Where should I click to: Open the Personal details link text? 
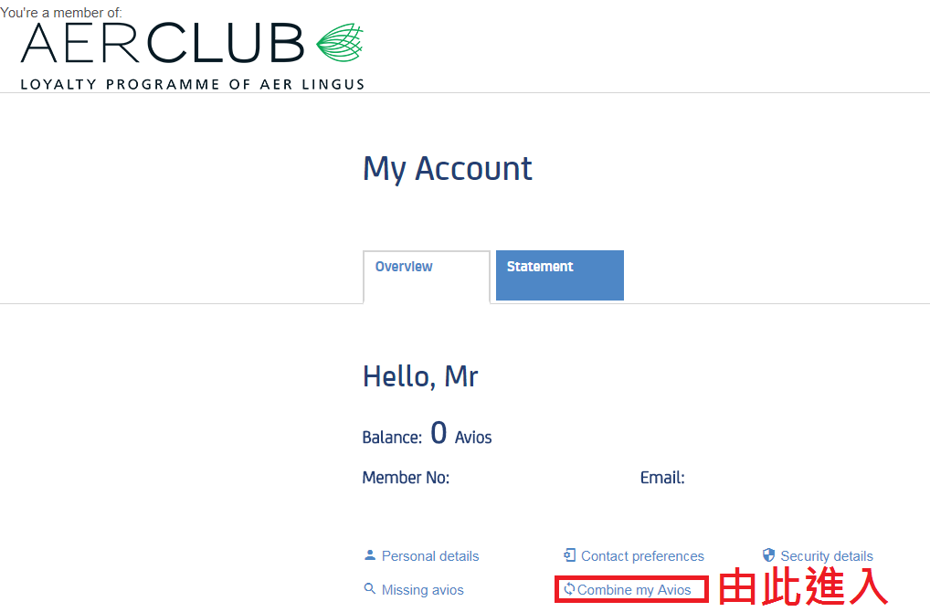pos(430,556)
